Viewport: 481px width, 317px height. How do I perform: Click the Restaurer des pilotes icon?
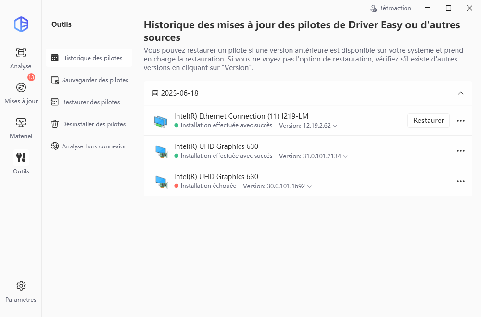[55, 102]
